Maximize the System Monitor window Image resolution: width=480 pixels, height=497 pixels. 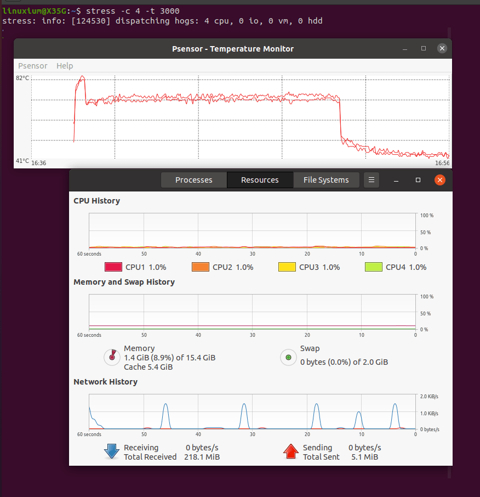coord(418,180)
